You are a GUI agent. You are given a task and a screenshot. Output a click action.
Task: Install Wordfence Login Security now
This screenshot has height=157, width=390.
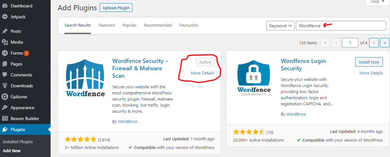point(369,62)
